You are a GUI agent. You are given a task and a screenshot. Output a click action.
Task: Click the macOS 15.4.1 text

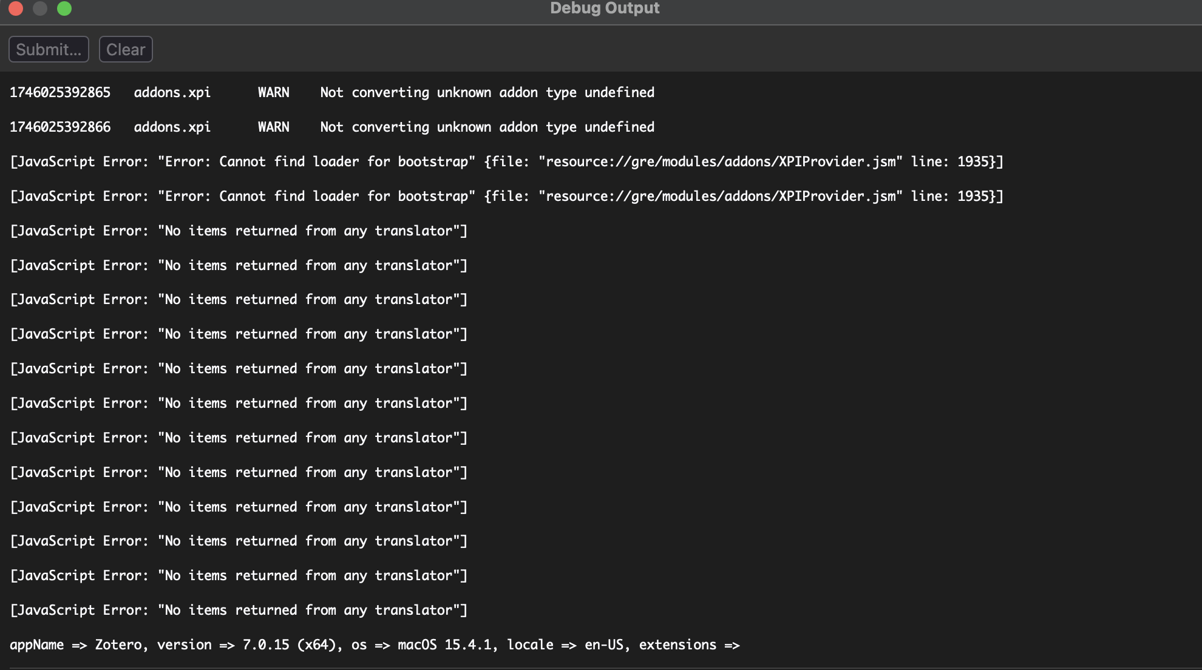pos(444,645)
